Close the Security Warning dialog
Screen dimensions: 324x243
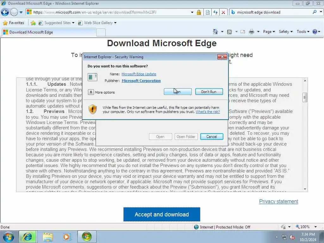[222, 57]
